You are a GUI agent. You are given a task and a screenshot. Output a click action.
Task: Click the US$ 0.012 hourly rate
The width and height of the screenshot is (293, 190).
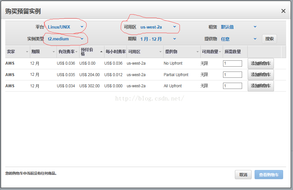[x=113, y=75]
